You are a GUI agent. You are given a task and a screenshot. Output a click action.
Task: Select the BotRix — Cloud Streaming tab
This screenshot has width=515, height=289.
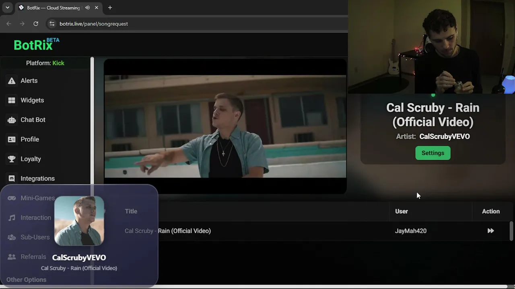coord(58,8)
